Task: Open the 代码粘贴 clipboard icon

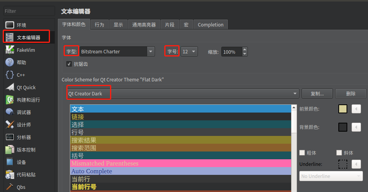Action: (10, 175)
